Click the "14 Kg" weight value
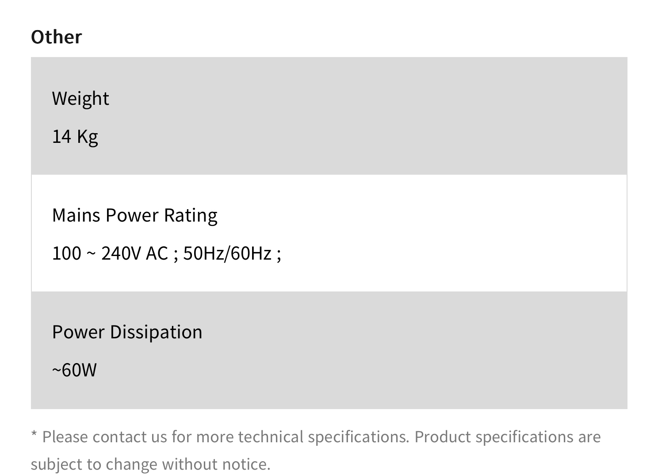 [x=75, y=136]
